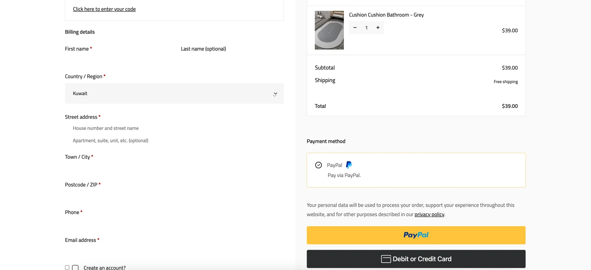Decrease quantity with the minus icon
The height and width of the screenshot is (270, 591).
[355, 28]
